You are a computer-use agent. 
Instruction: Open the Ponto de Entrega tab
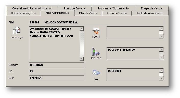(x=74, y=8)
